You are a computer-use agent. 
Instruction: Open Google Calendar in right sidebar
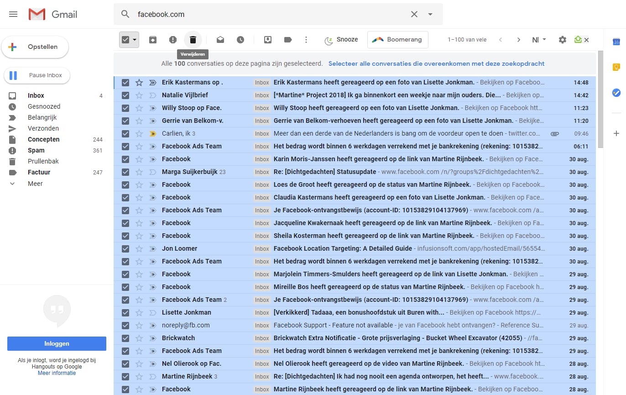(616, 42)
